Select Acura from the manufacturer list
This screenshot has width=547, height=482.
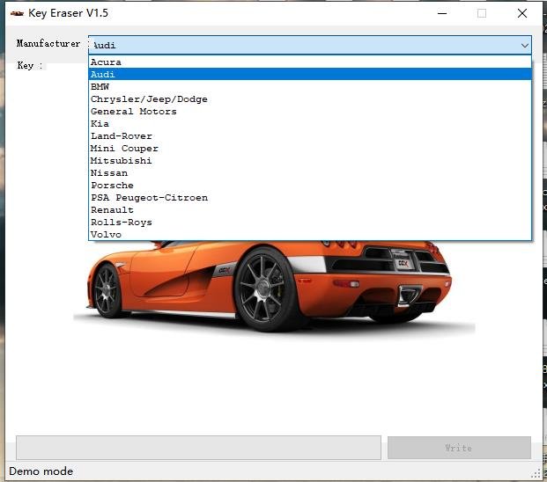(106, 62)
